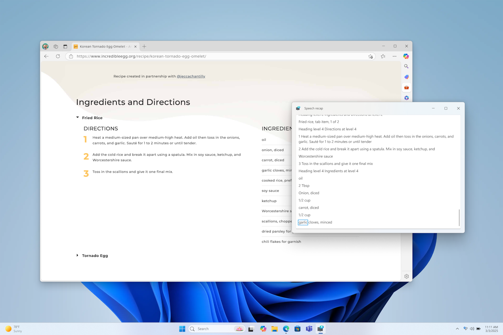503x335 pixels.
Task: Add this page to favorites
Action: pos(371,56)
